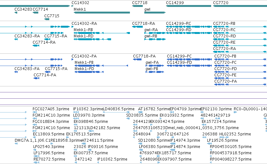Viewport: 267px width, 164px height.
Task: Open the CG14302 gene feature
Action: click(x=72, y=6)
